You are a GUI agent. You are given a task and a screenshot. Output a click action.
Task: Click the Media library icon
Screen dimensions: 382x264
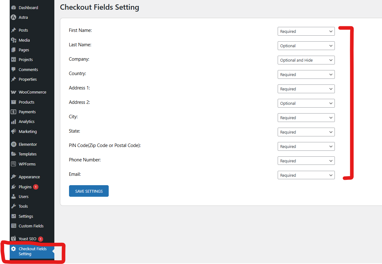click(x=13, y=40)
